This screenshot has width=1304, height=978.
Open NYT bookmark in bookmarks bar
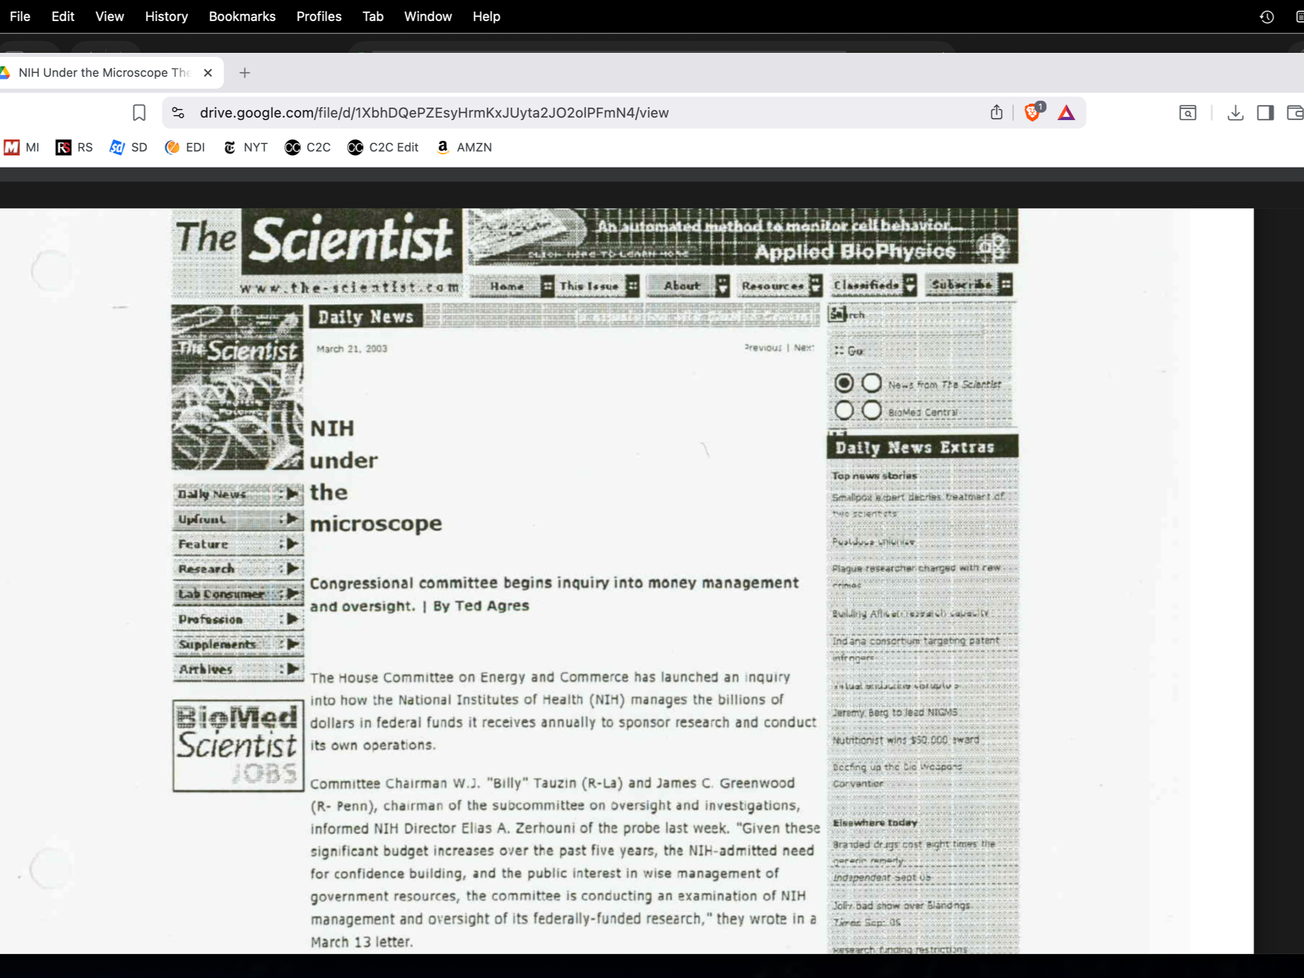pyautogui.click(x=246, y=148)
